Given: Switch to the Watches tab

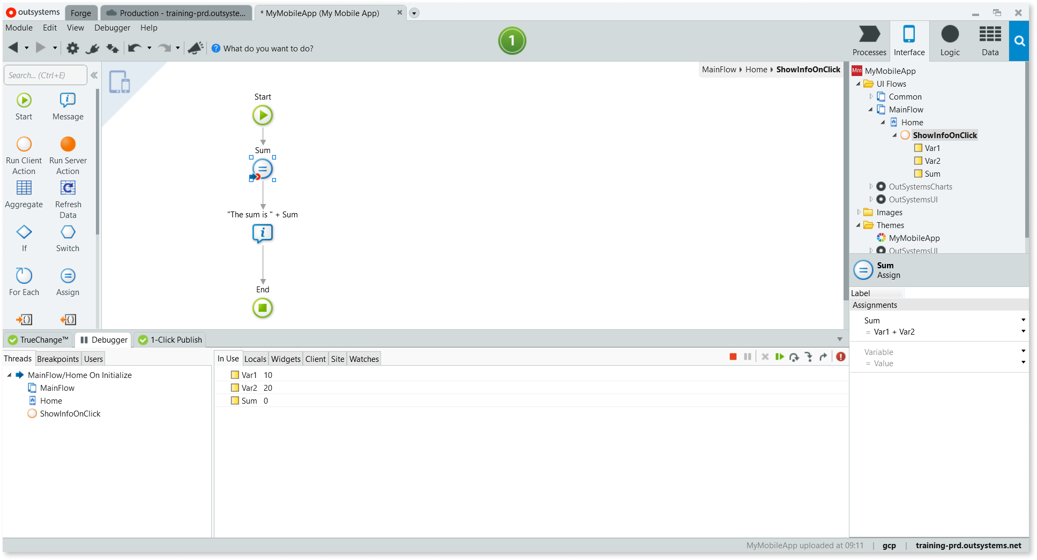Looking at the screenshot, I should point(364,359).
